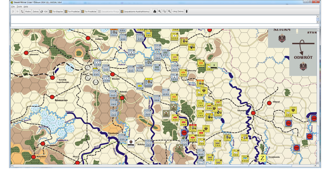The image size is (333, 187).
Task: Take a map snapshot with camera icon
Action: click(x=155, y=11)
